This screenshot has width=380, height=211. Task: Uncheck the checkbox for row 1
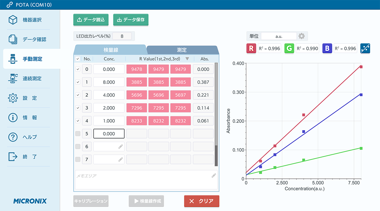tap(78, 82)
